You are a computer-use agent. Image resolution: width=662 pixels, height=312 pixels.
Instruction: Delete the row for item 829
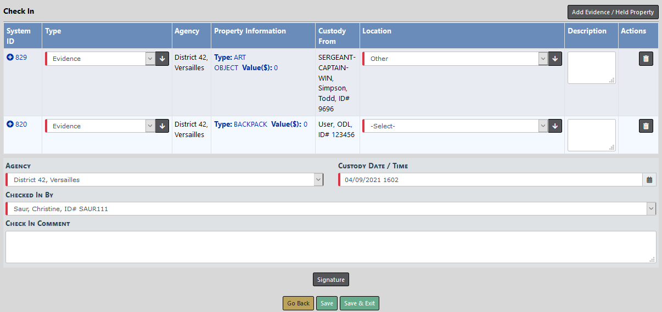pos(646,59)
